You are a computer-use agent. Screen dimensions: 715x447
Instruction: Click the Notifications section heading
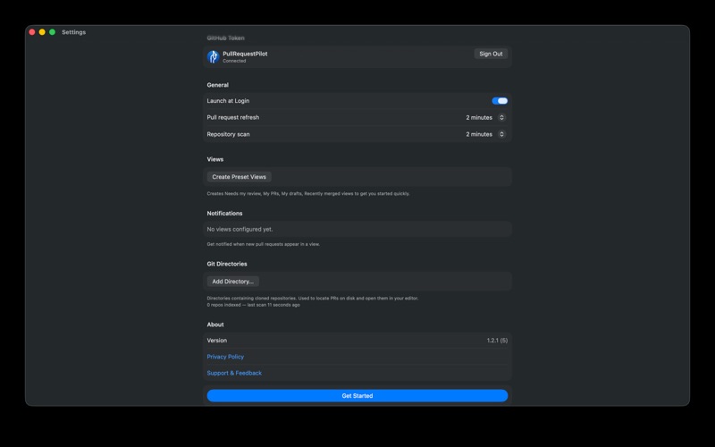(224, 214)
